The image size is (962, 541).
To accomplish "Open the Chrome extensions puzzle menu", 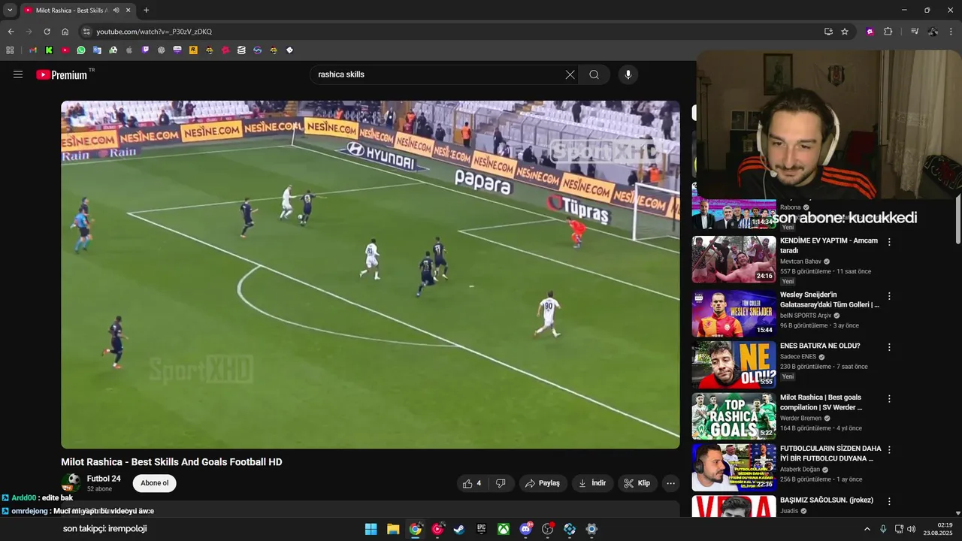I will 888,32.
